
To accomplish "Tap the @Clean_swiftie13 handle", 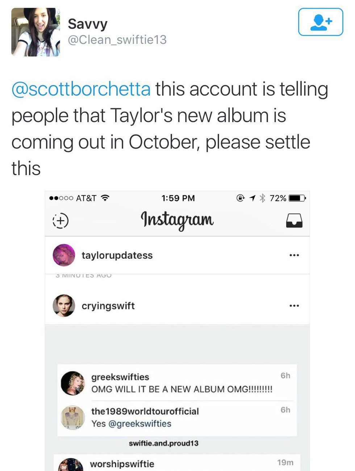I will point(117,39).
